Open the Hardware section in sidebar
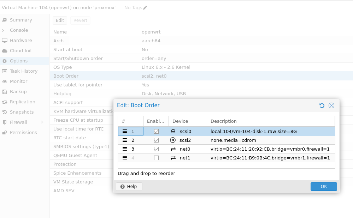Viewport: 353px width, 218px height. [20, 41]
